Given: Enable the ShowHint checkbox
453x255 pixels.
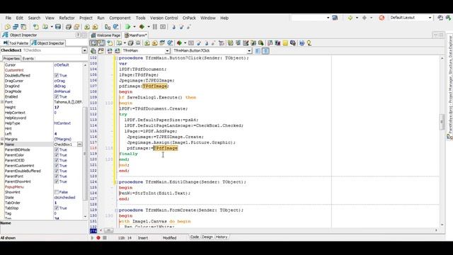Looking at the screenshot, I should tap(57, 192).
